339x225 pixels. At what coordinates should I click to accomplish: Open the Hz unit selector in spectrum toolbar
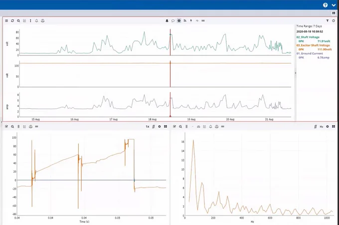click(322, 127)
